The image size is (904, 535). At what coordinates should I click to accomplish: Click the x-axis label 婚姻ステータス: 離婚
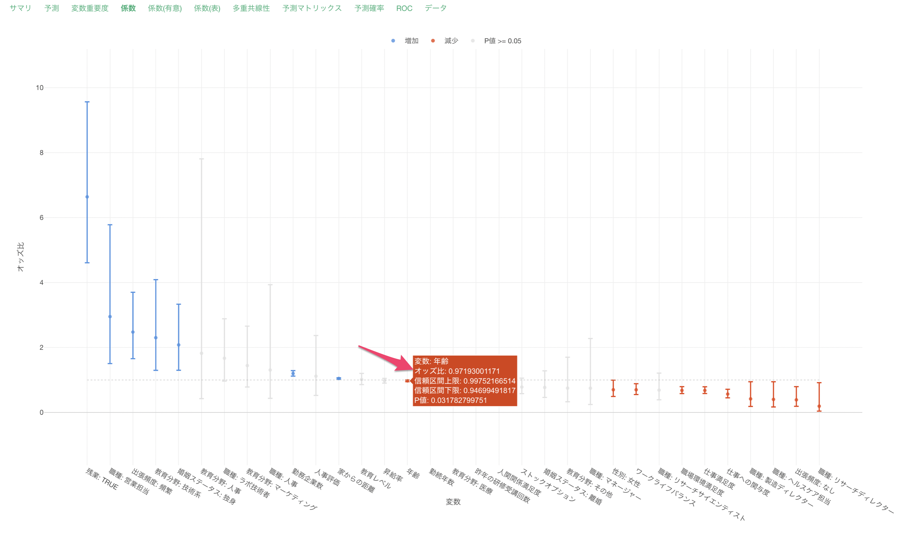tap(573, 486)
